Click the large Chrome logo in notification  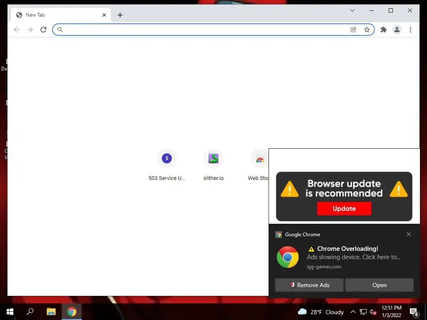click(x=288, y=257)
